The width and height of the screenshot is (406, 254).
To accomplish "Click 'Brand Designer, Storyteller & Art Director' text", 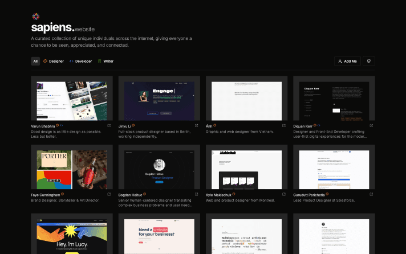I will [x=65, y=200].
